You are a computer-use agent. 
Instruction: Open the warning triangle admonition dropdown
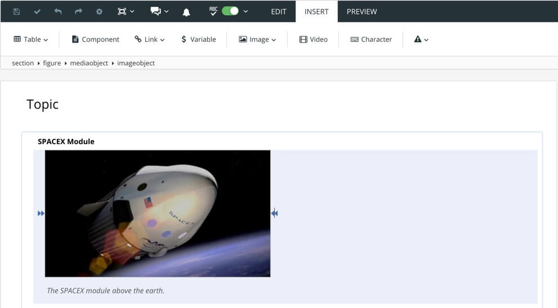click(x=421, y=39)
